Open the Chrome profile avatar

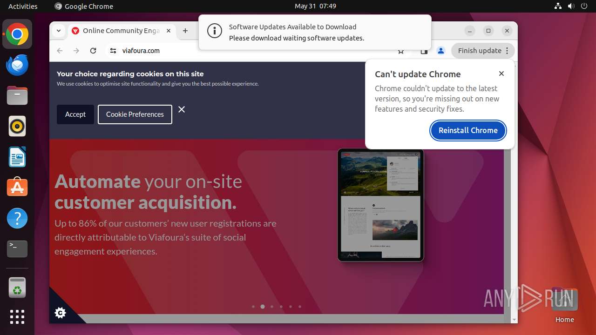441,51
